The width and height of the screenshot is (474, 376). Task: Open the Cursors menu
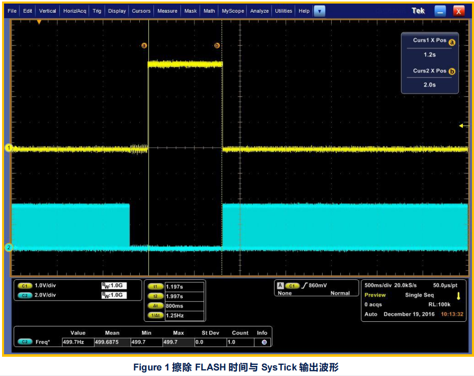pyautogui.click(x=141, y=11)
